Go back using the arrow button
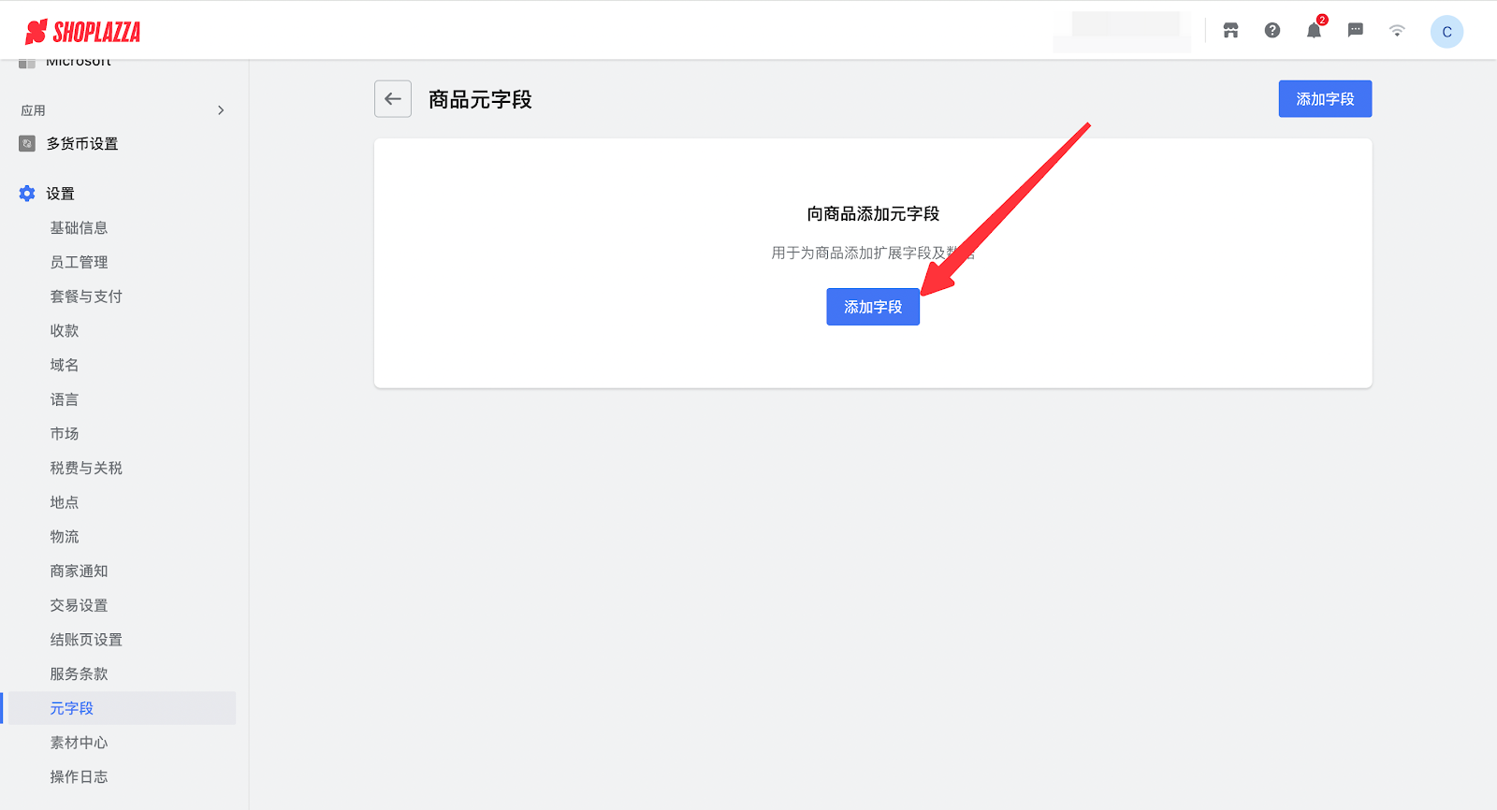The height and width of the screenshot is (810, 1497). 393,99
